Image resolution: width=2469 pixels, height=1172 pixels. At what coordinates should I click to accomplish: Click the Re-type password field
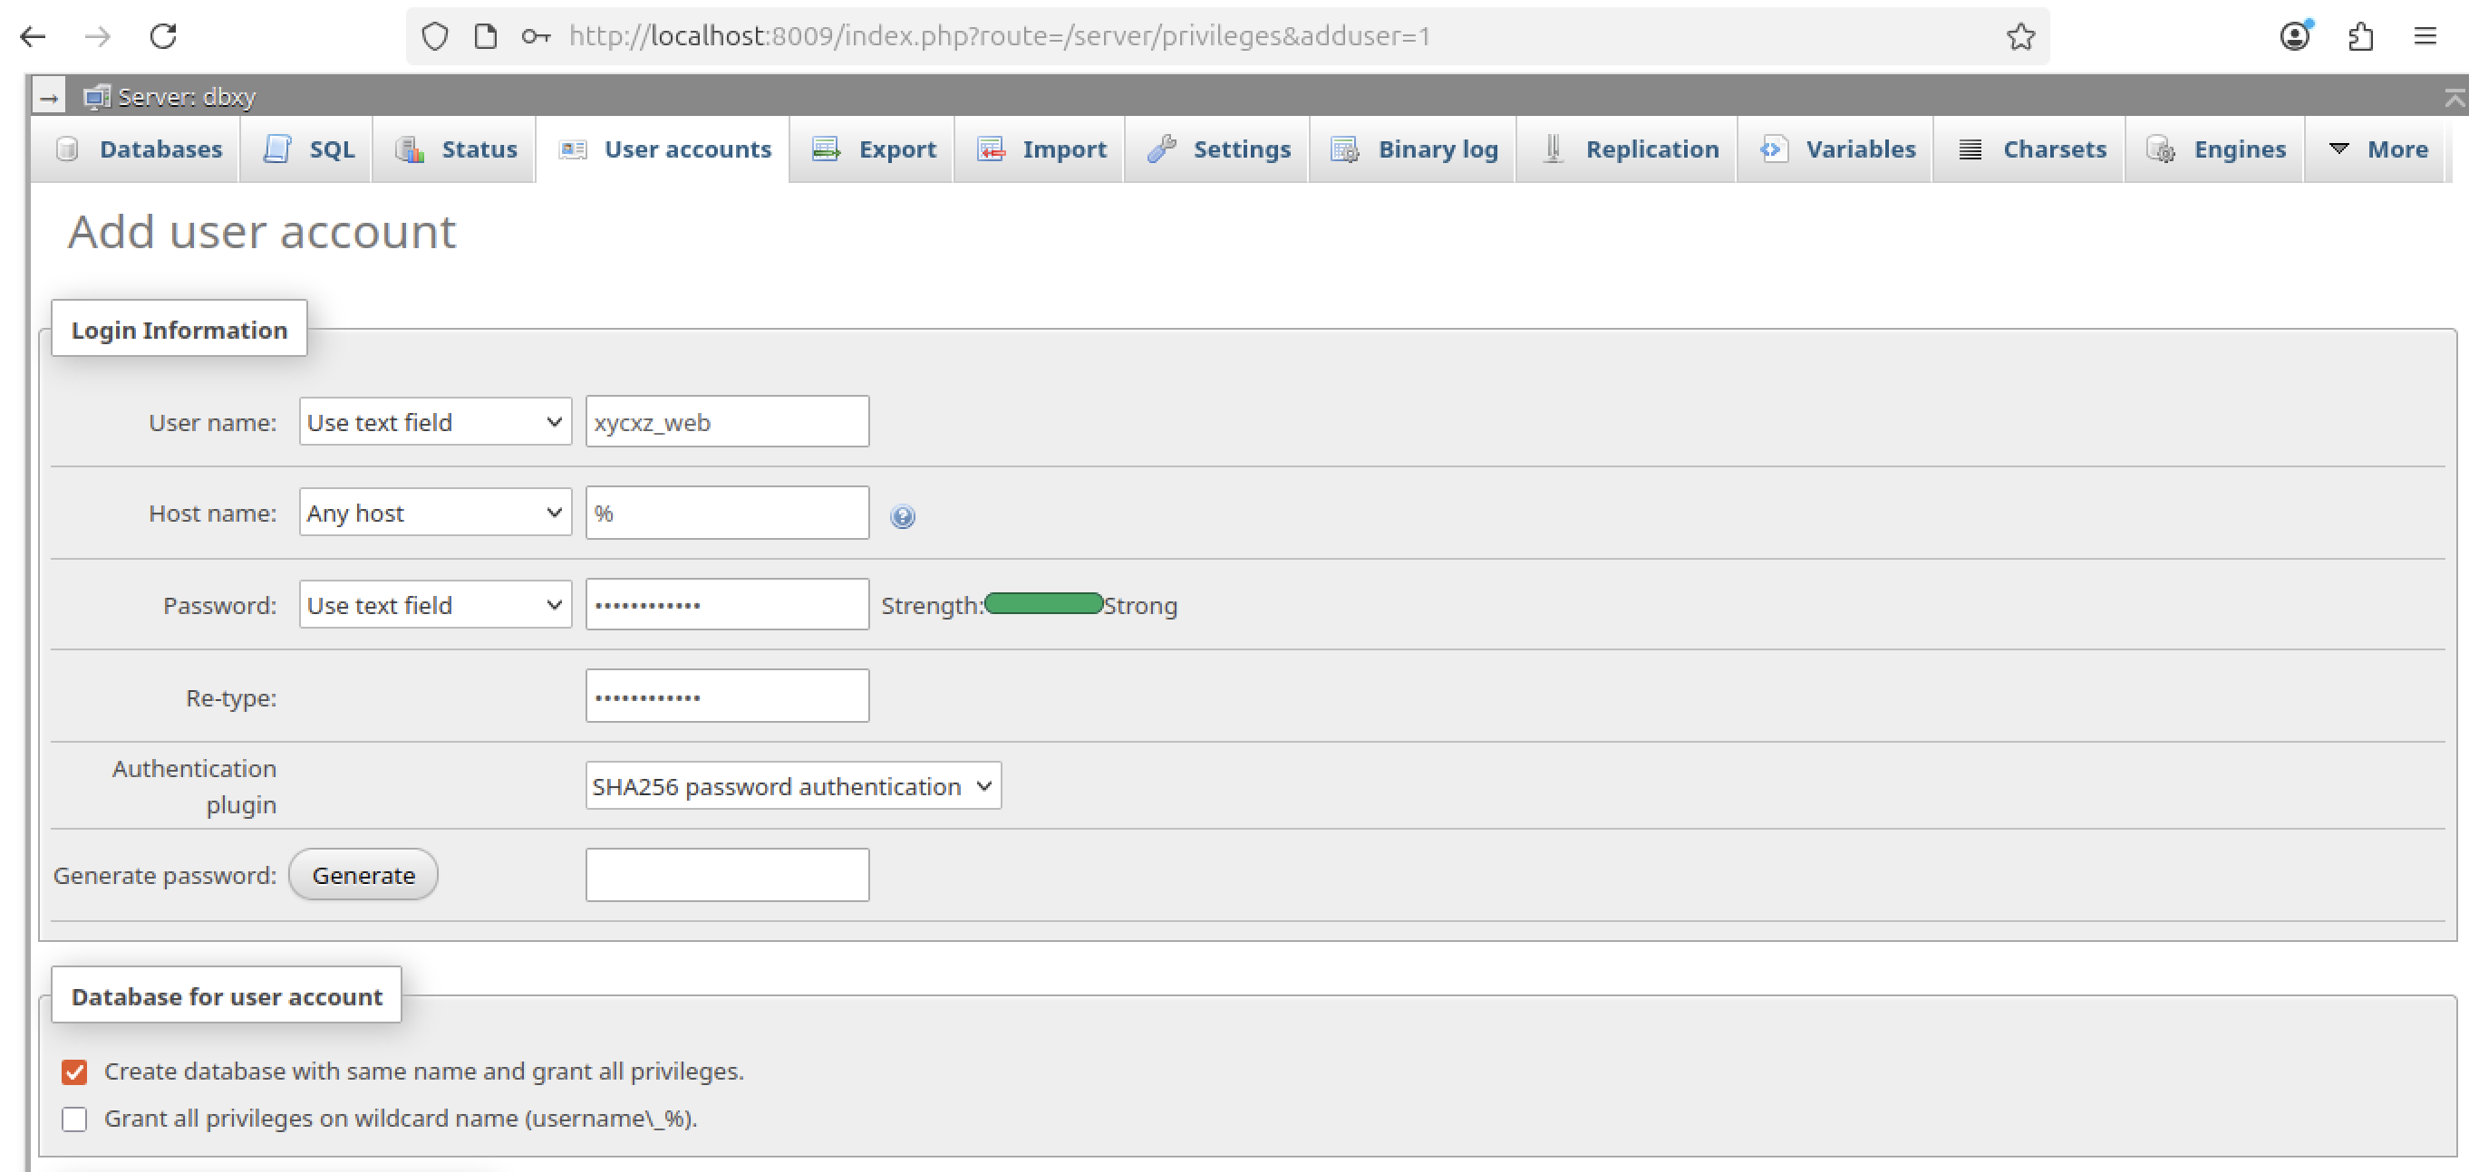[x=727, y=696]
